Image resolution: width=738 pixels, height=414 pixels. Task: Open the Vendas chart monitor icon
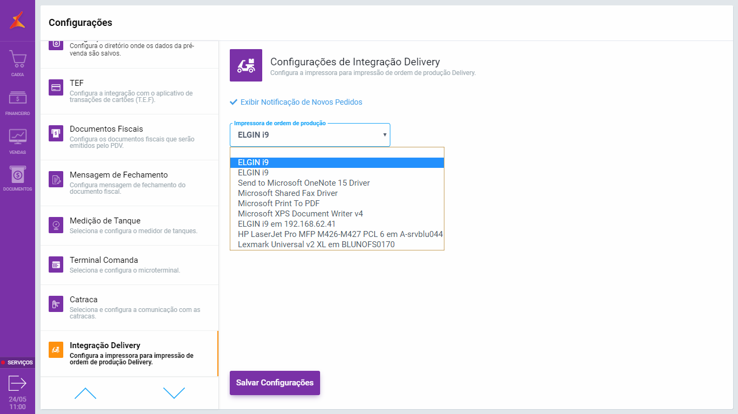click(x=17, y=137)
